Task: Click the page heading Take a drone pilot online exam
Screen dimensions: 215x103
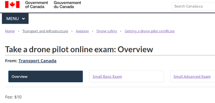Action: click(x=79, y=49)
